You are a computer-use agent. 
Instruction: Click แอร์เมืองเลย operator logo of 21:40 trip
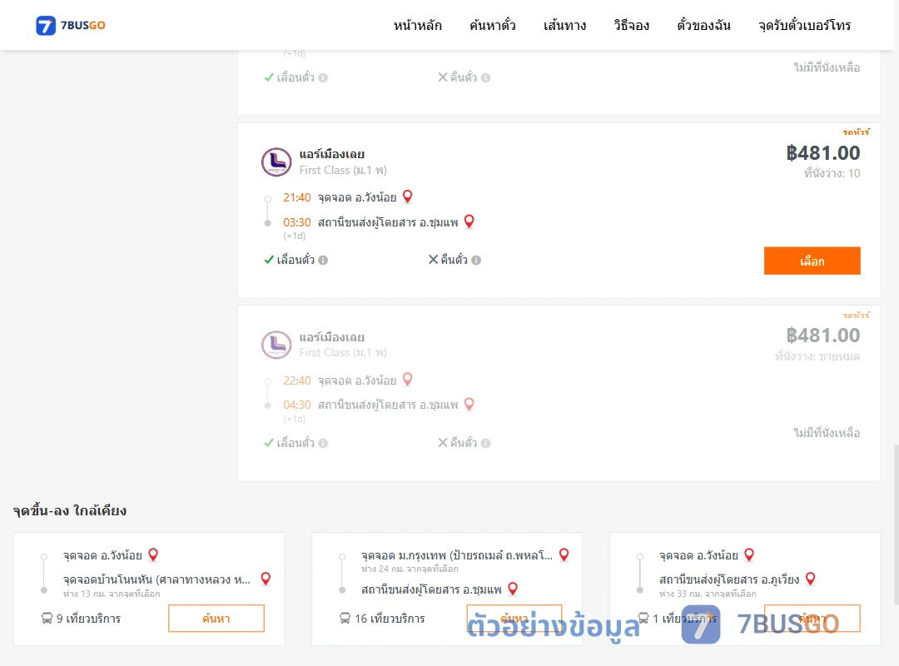[x=276, y=162]
